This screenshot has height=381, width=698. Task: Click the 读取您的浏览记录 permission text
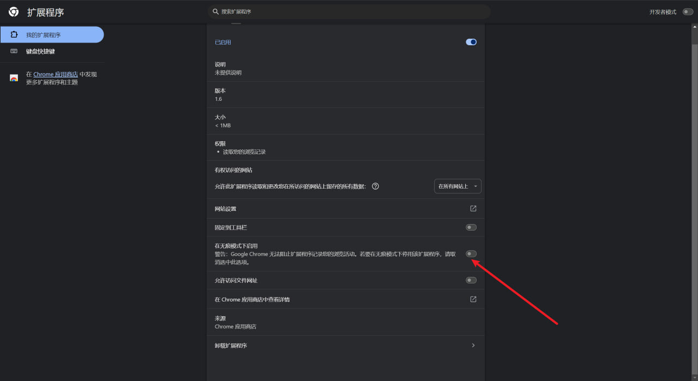[244, 152]
